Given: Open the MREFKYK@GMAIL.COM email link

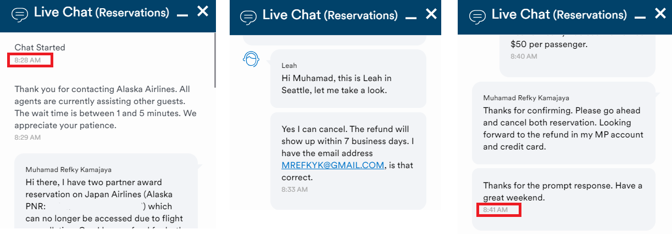Looking at the screenshot, I should pos(332,165).
